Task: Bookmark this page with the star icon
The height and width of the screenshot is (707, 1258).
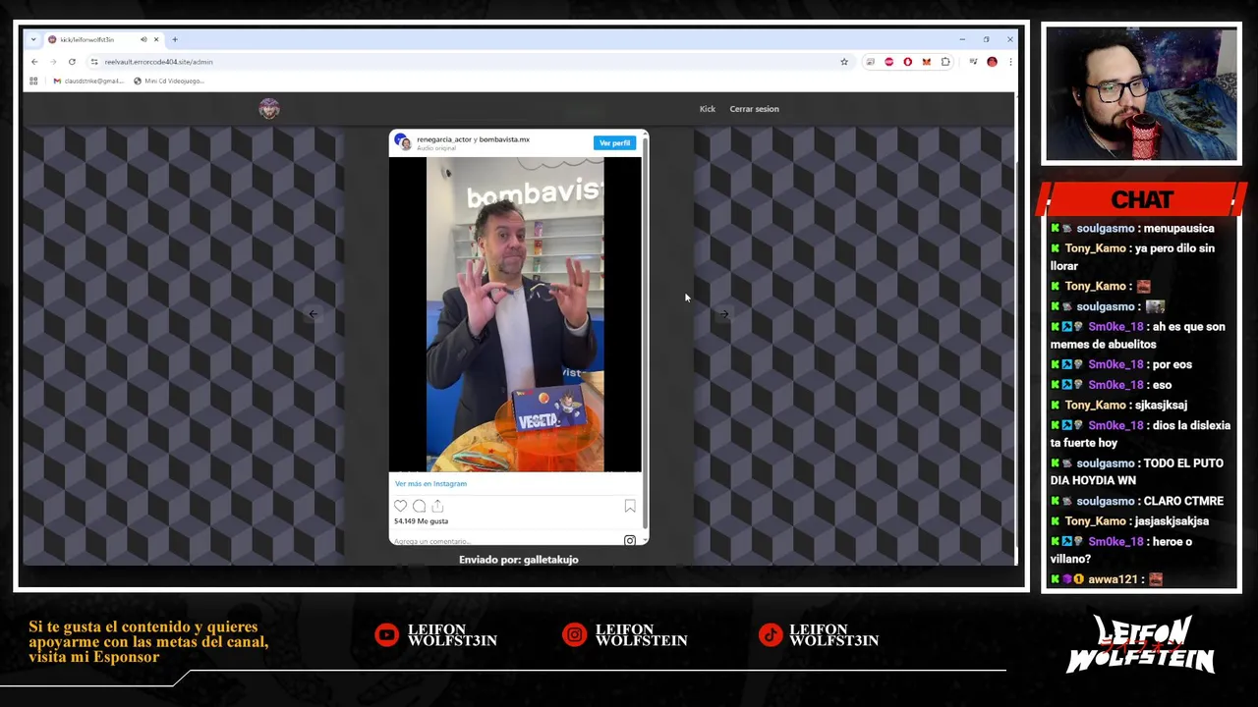Action: click(844, 62)
